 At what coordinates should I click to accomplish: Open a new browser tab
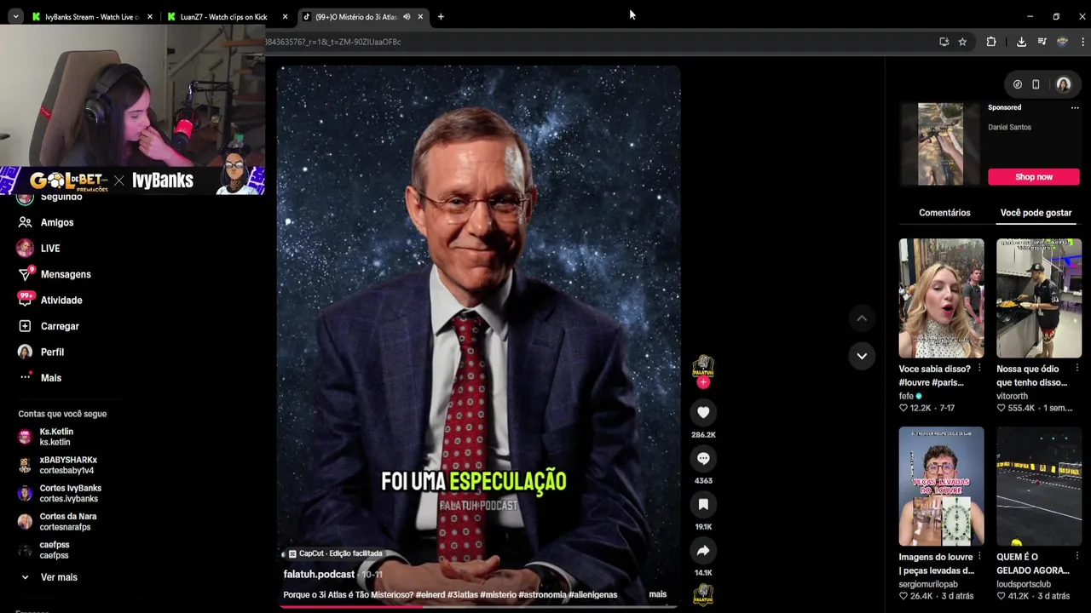441,17
